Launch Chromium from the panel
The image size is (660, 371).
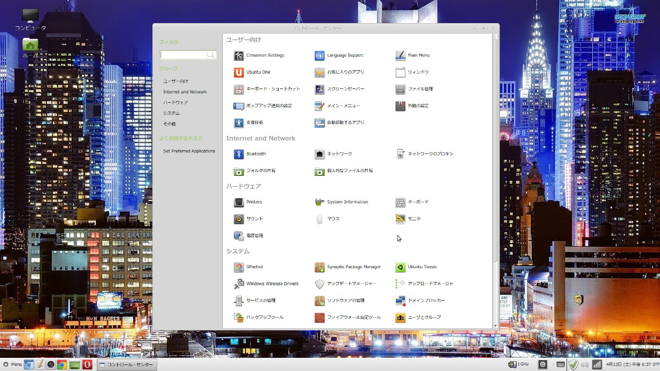[x=29, y=364]
